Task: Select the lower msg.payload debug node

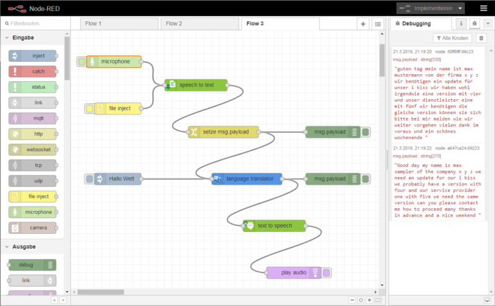Action: [333, 179]
